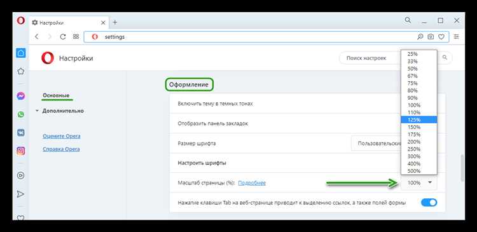Select 90% zoom option
Image resolution: width=477 pixels, height=232 pixels.
(419, 98)
